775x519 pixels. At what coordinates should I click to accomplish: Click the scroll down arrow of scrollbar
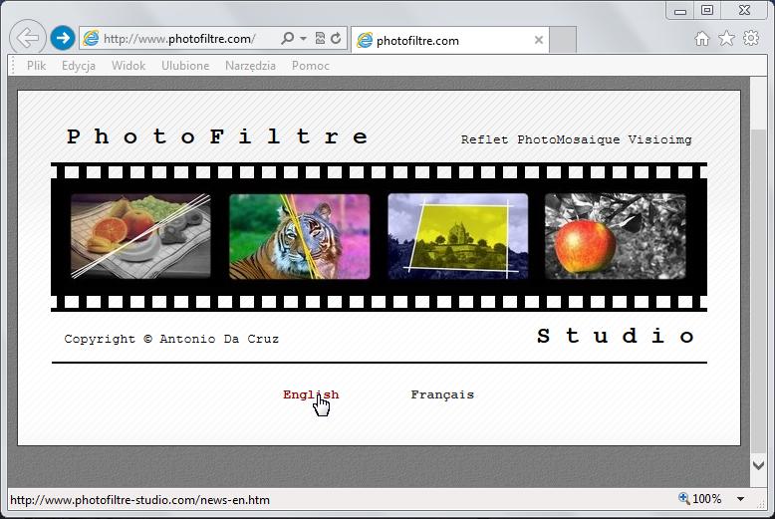pos(758,465)
